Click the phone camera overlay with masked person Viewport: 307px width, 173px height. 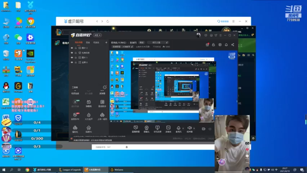[232, 143]
